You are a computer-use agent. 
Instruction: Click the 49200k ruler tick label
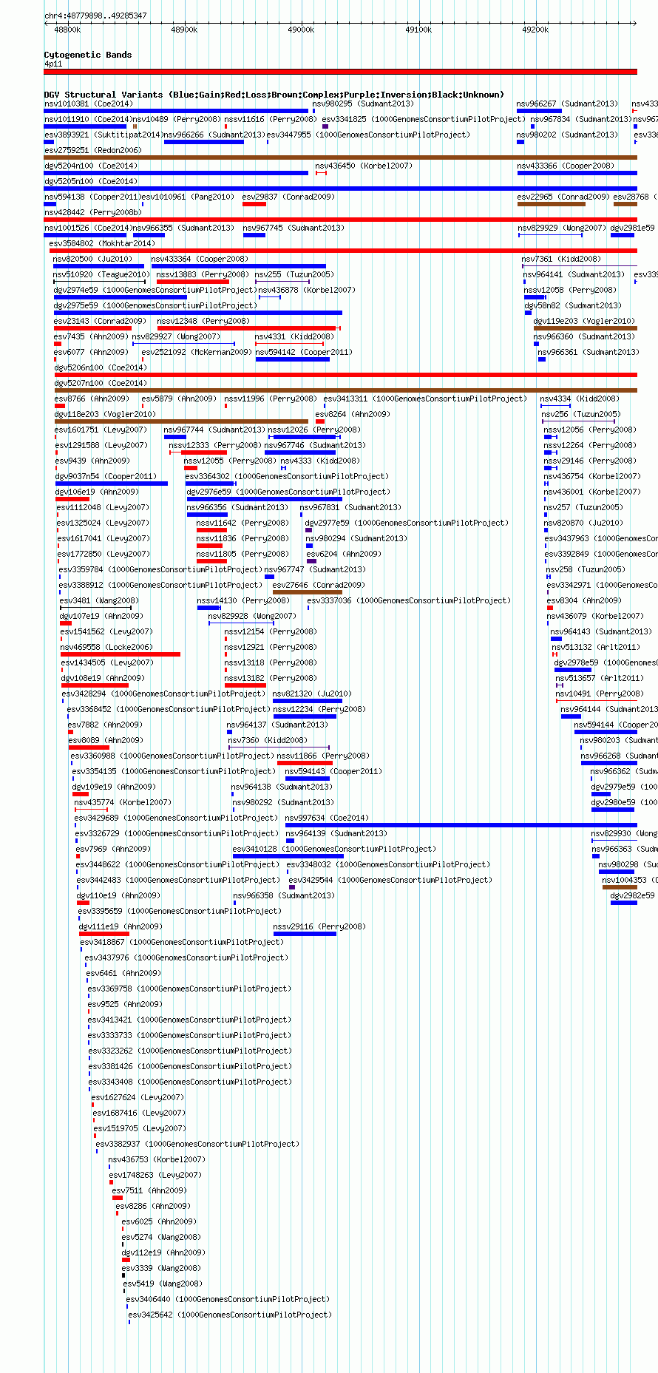(x=535, y=30)
